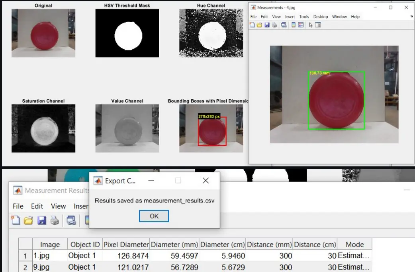
Task: Expand the toolbar overflow chevron
Action: (x=411, y=17)
